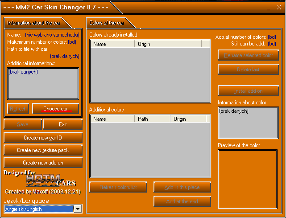Click Add in this place button

click(x=182, y=187)
